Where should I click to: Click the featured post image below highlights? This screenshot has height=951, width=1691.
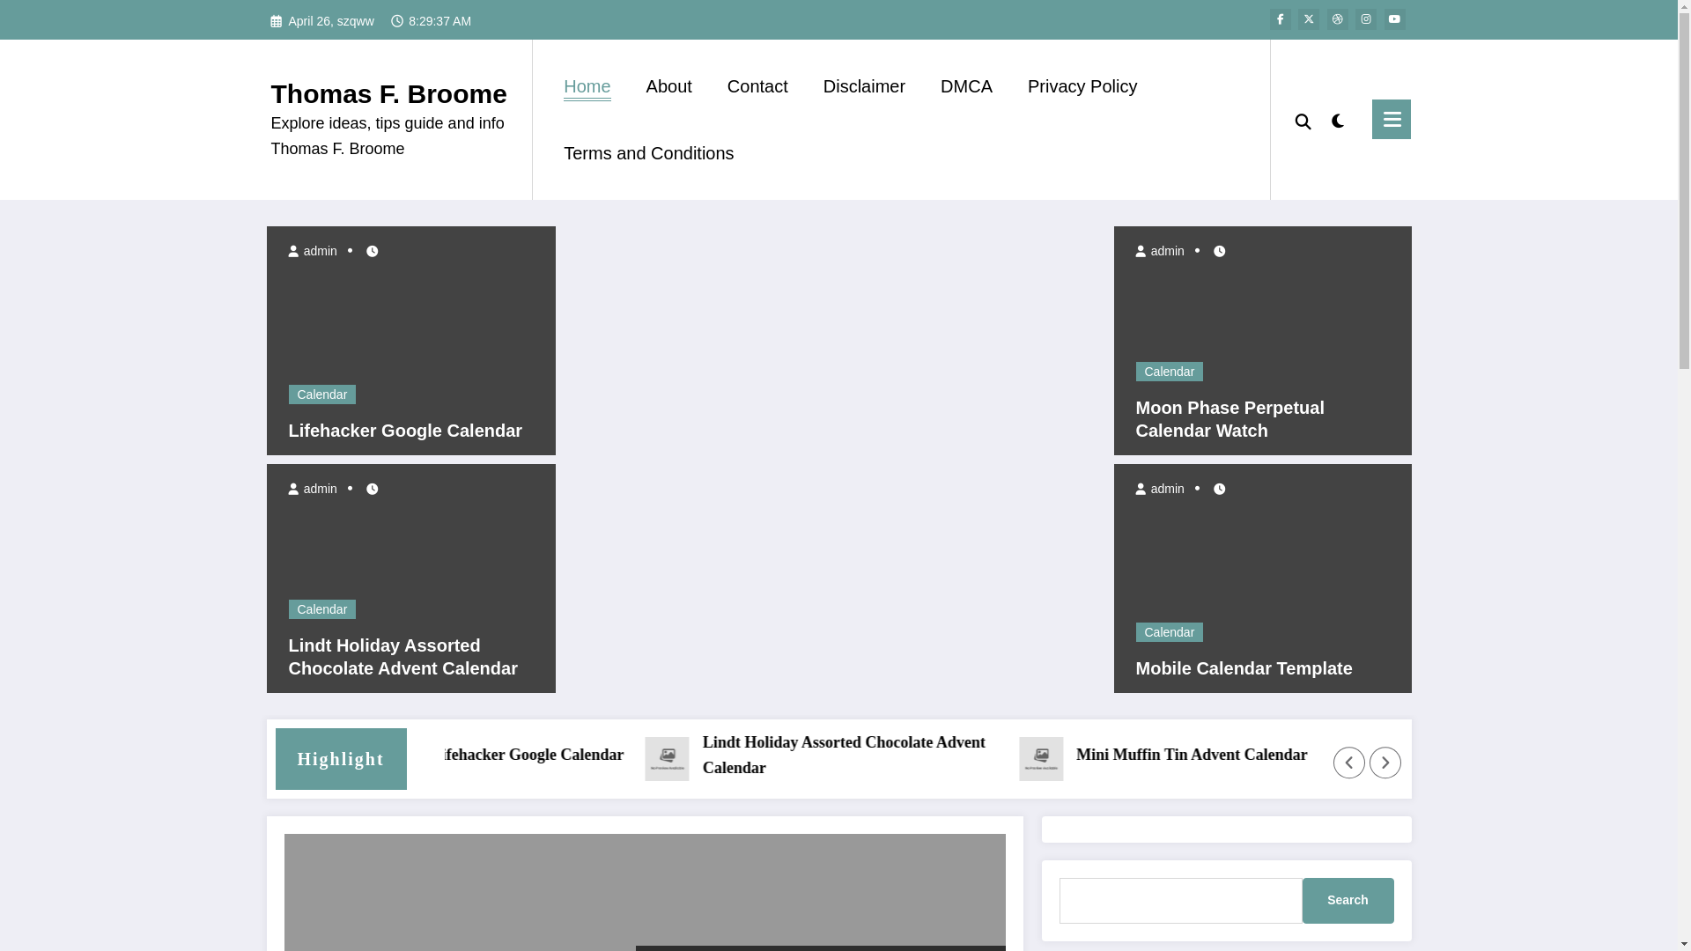(644, 892)
